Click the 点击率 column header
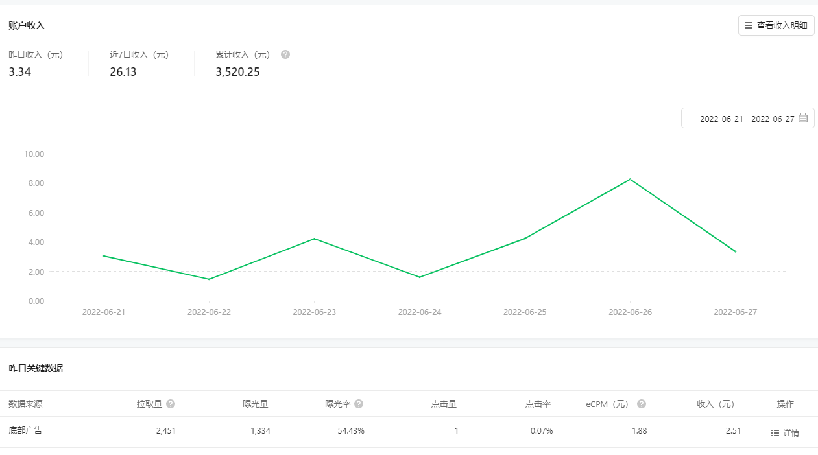818x455 pixels. [538, 404]
